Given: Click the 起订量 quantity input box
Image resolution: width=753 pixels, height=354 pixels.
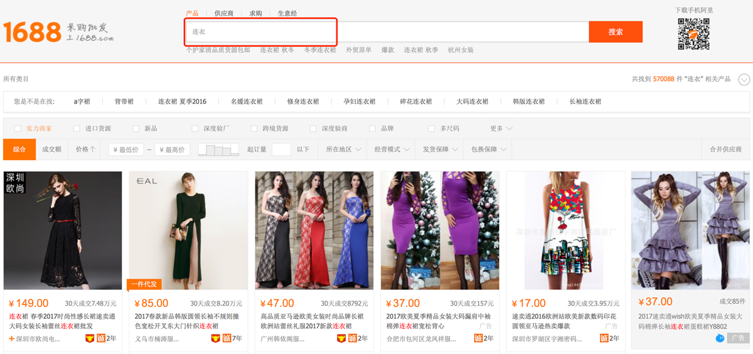Looking at the screenshot, I should click(x=281, y=149).
